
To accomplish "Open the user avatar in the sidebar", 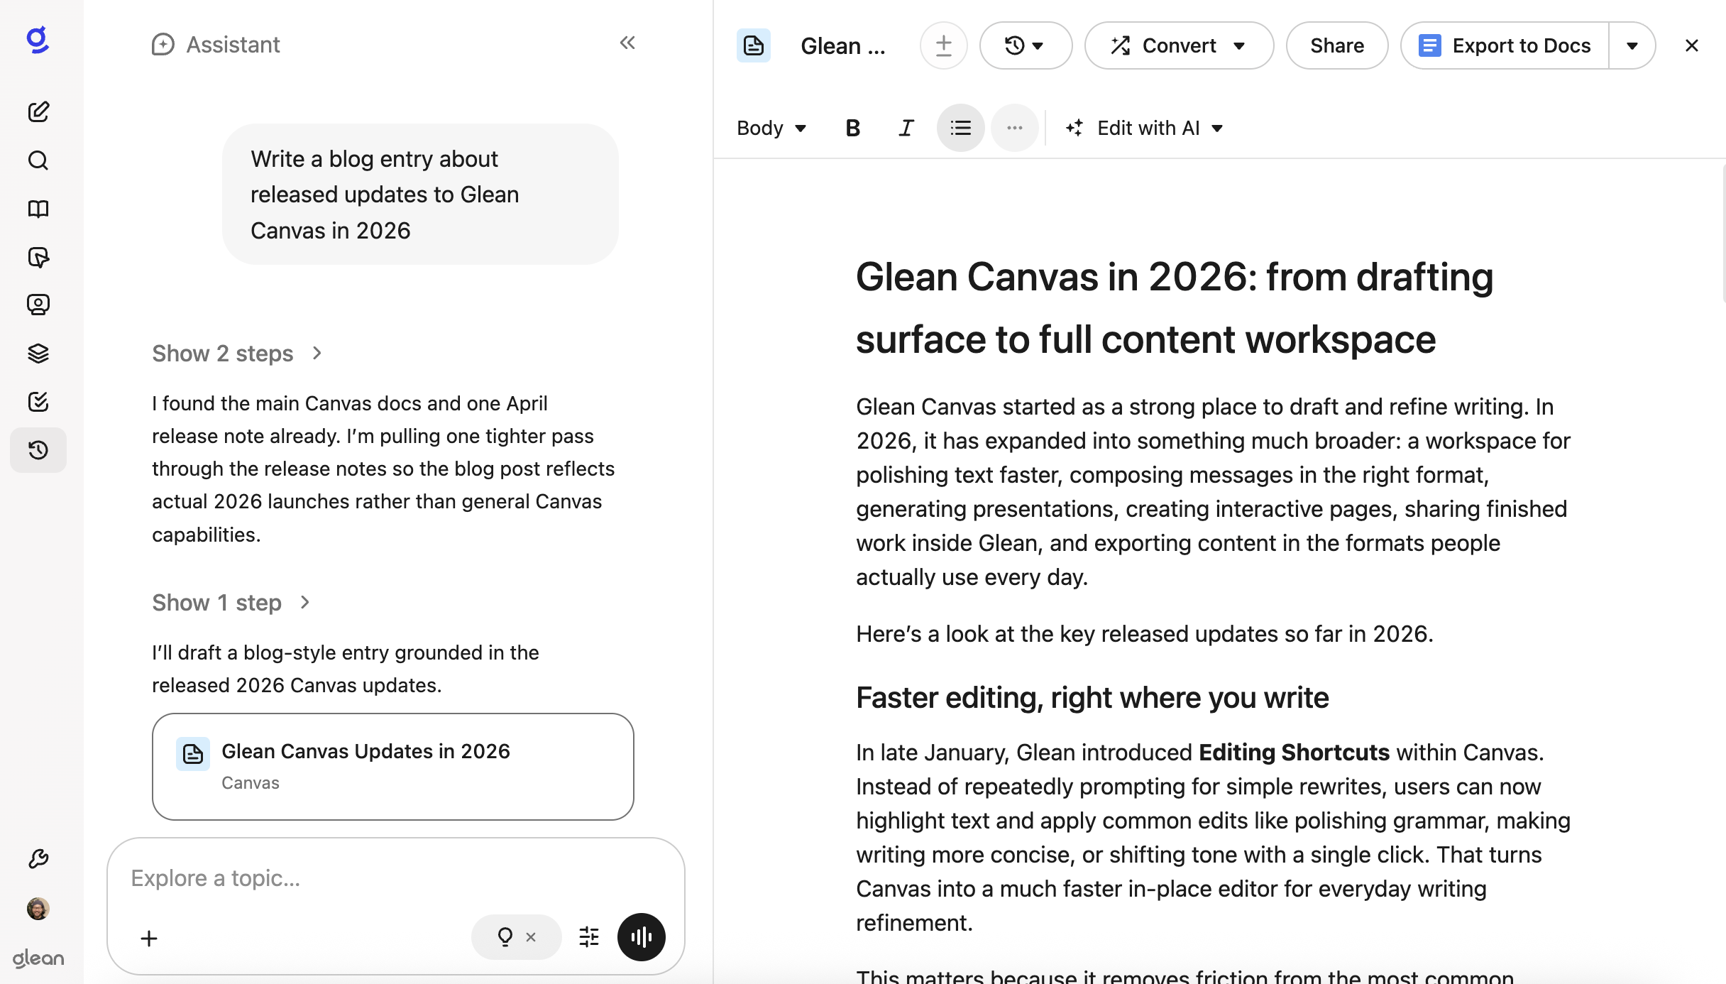I will pos(38,908).
